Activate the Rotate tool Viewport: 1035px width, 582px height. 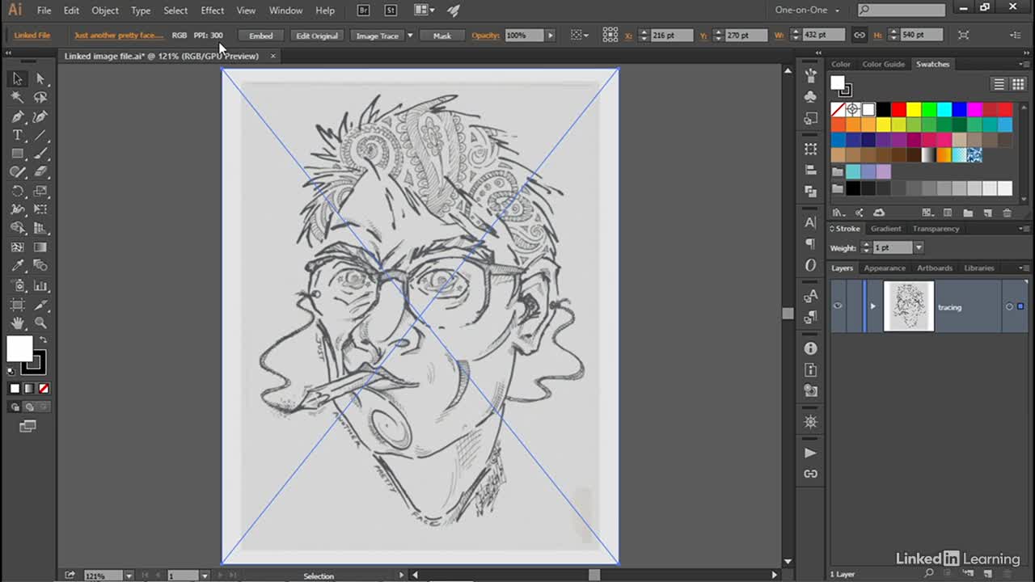coord(17,192)
